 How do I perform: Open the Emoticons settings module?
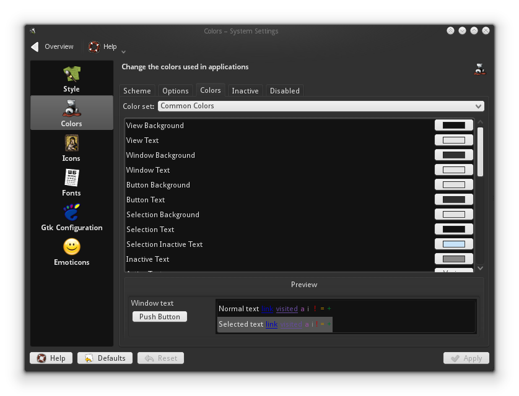(71, 251)
